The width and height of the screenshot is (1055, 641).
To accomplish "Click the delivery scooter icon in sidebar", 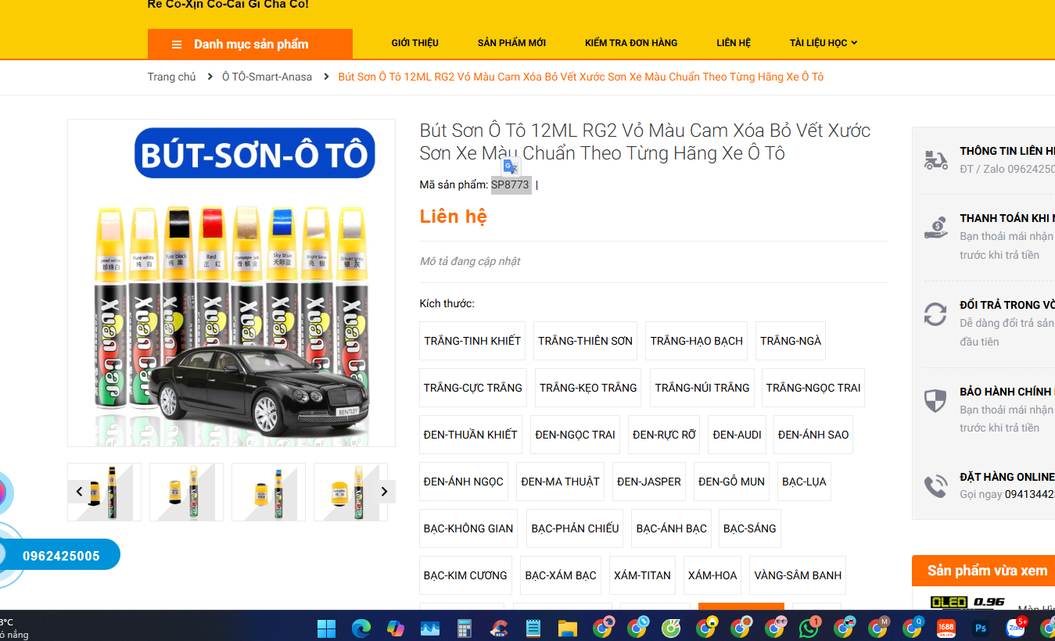I will [935, 160].
